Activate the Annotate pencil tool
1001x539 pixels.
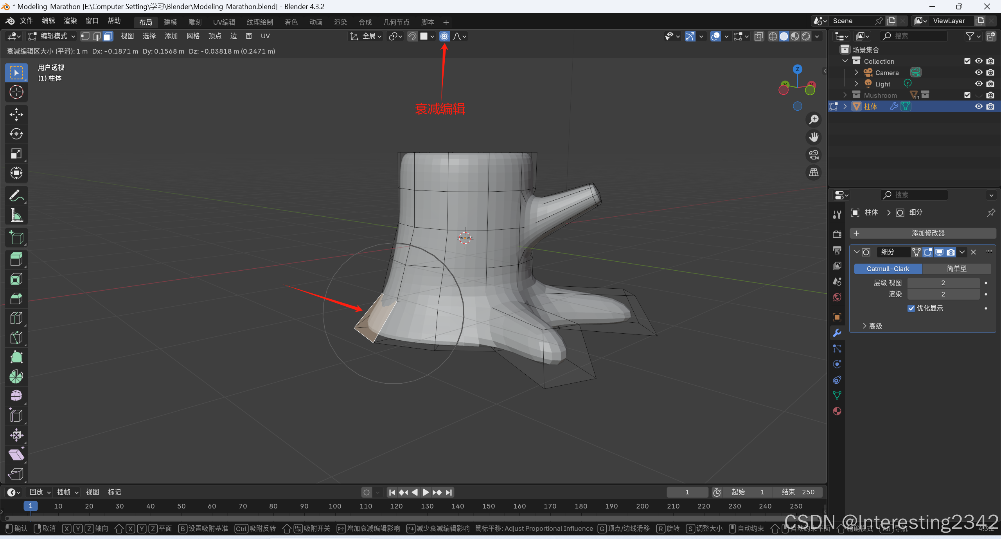point(16,196)
